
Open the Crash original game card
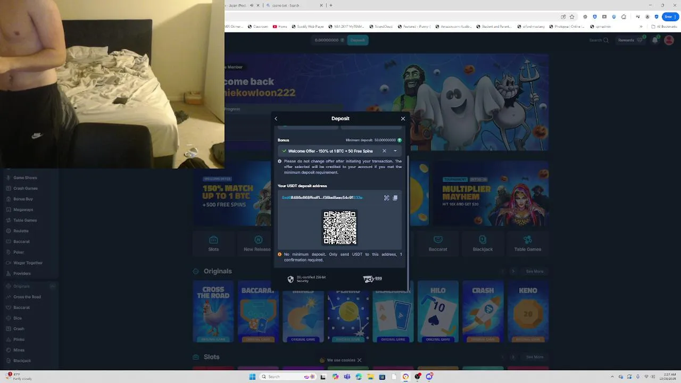[x=483, y=312]
